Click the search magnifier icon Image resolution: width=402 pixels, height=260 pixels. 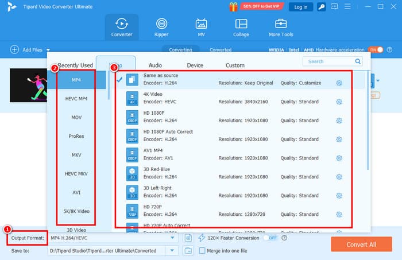pos(358,61)
